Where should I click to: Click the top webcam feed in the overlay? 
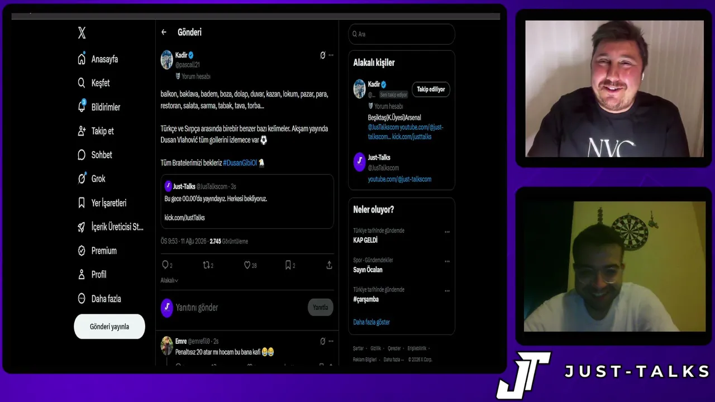coord(614,89)
